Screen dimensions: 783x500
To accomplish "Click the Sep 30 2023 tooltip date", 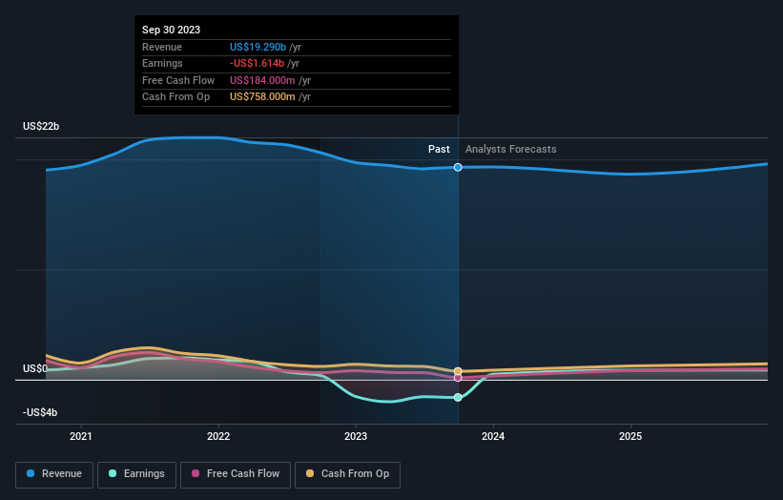I will (x=172, y=30).
